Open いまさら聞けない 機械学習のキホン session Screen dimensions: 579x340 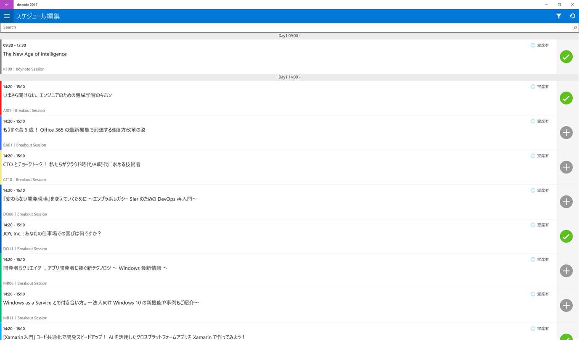pos(58,95)
